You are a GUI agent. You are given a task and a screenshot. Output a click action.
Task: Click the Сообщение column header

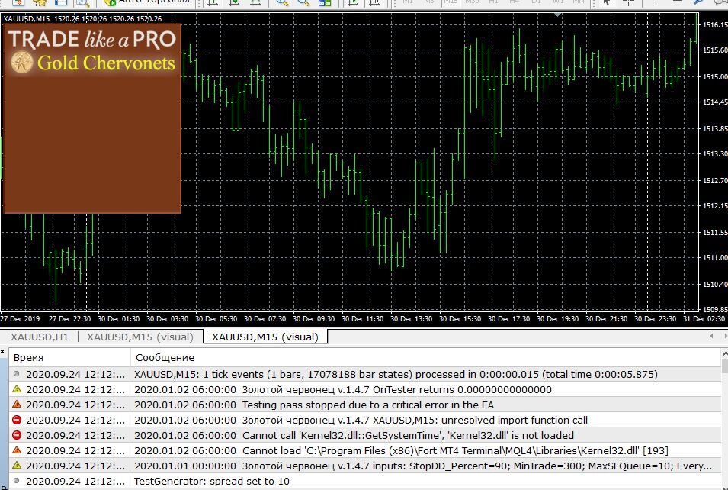pos(426,357)
